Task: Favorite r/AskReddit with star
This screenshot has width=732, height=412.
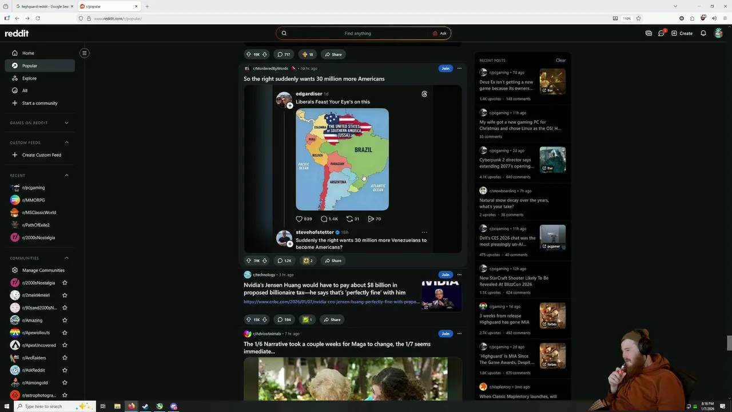Action: (65, 370)
